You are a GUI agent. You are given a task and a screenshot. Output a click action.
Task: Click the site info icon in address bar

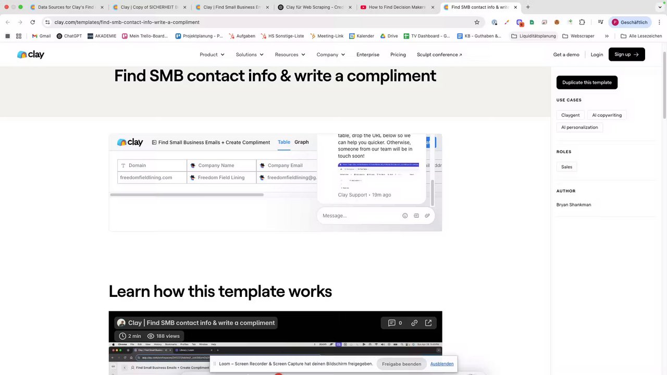point(47,22)
